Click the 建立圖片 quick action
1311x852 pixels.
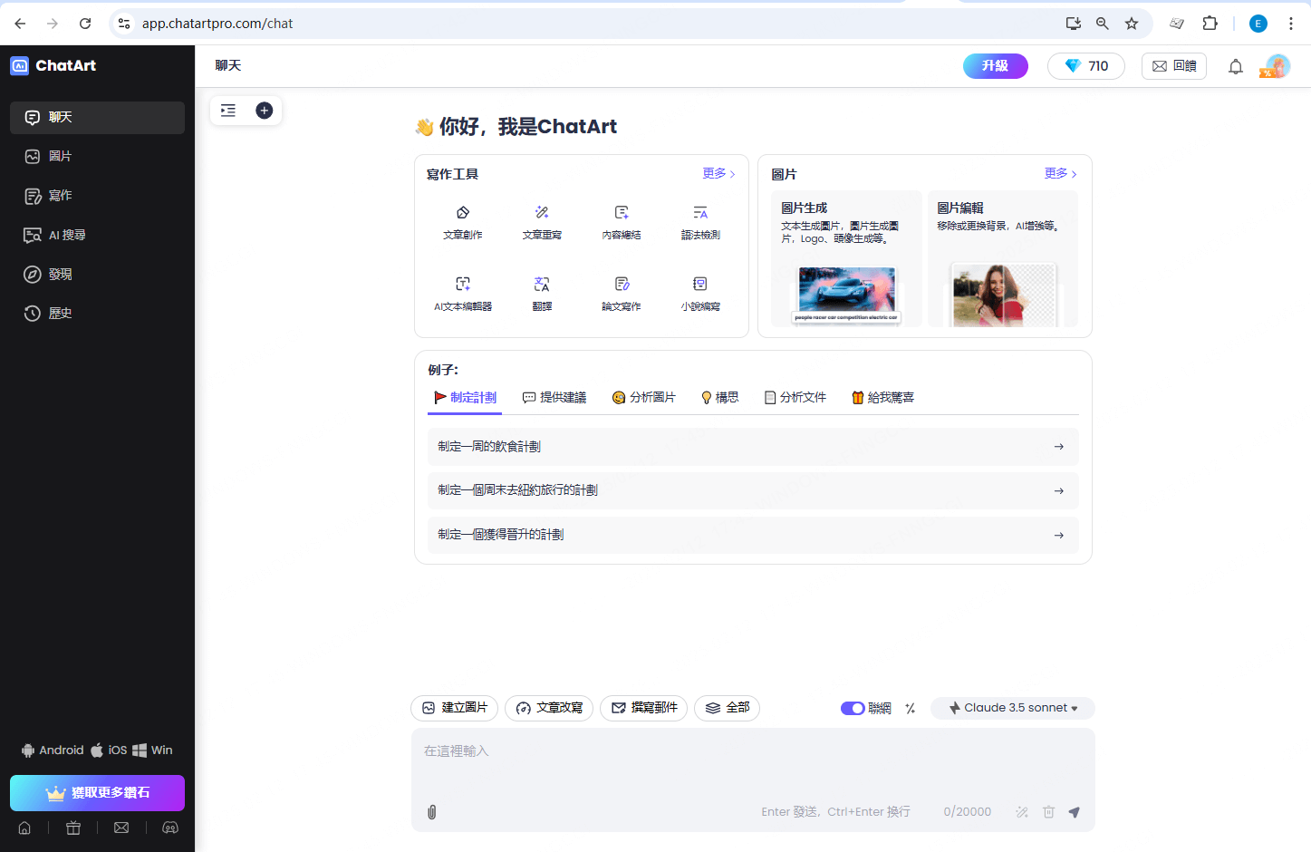pos(455,708)
